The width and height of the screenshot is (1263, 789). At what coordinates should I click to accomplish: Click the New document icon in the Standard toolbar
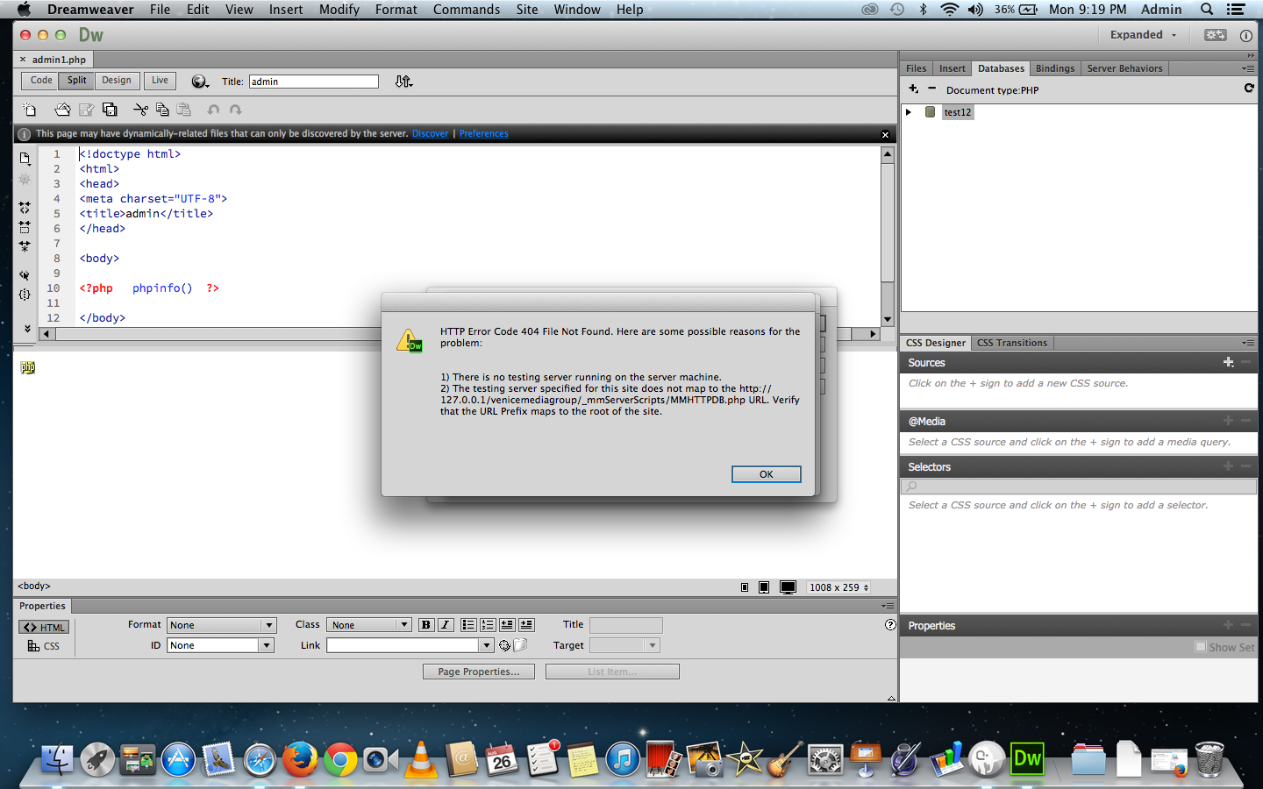pyautogui.click(x=29, y=110)
